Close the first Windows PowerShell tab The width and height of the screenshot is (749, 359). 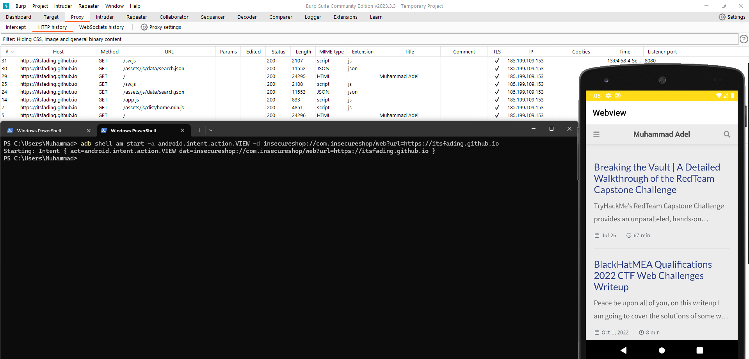coord(89,131)
